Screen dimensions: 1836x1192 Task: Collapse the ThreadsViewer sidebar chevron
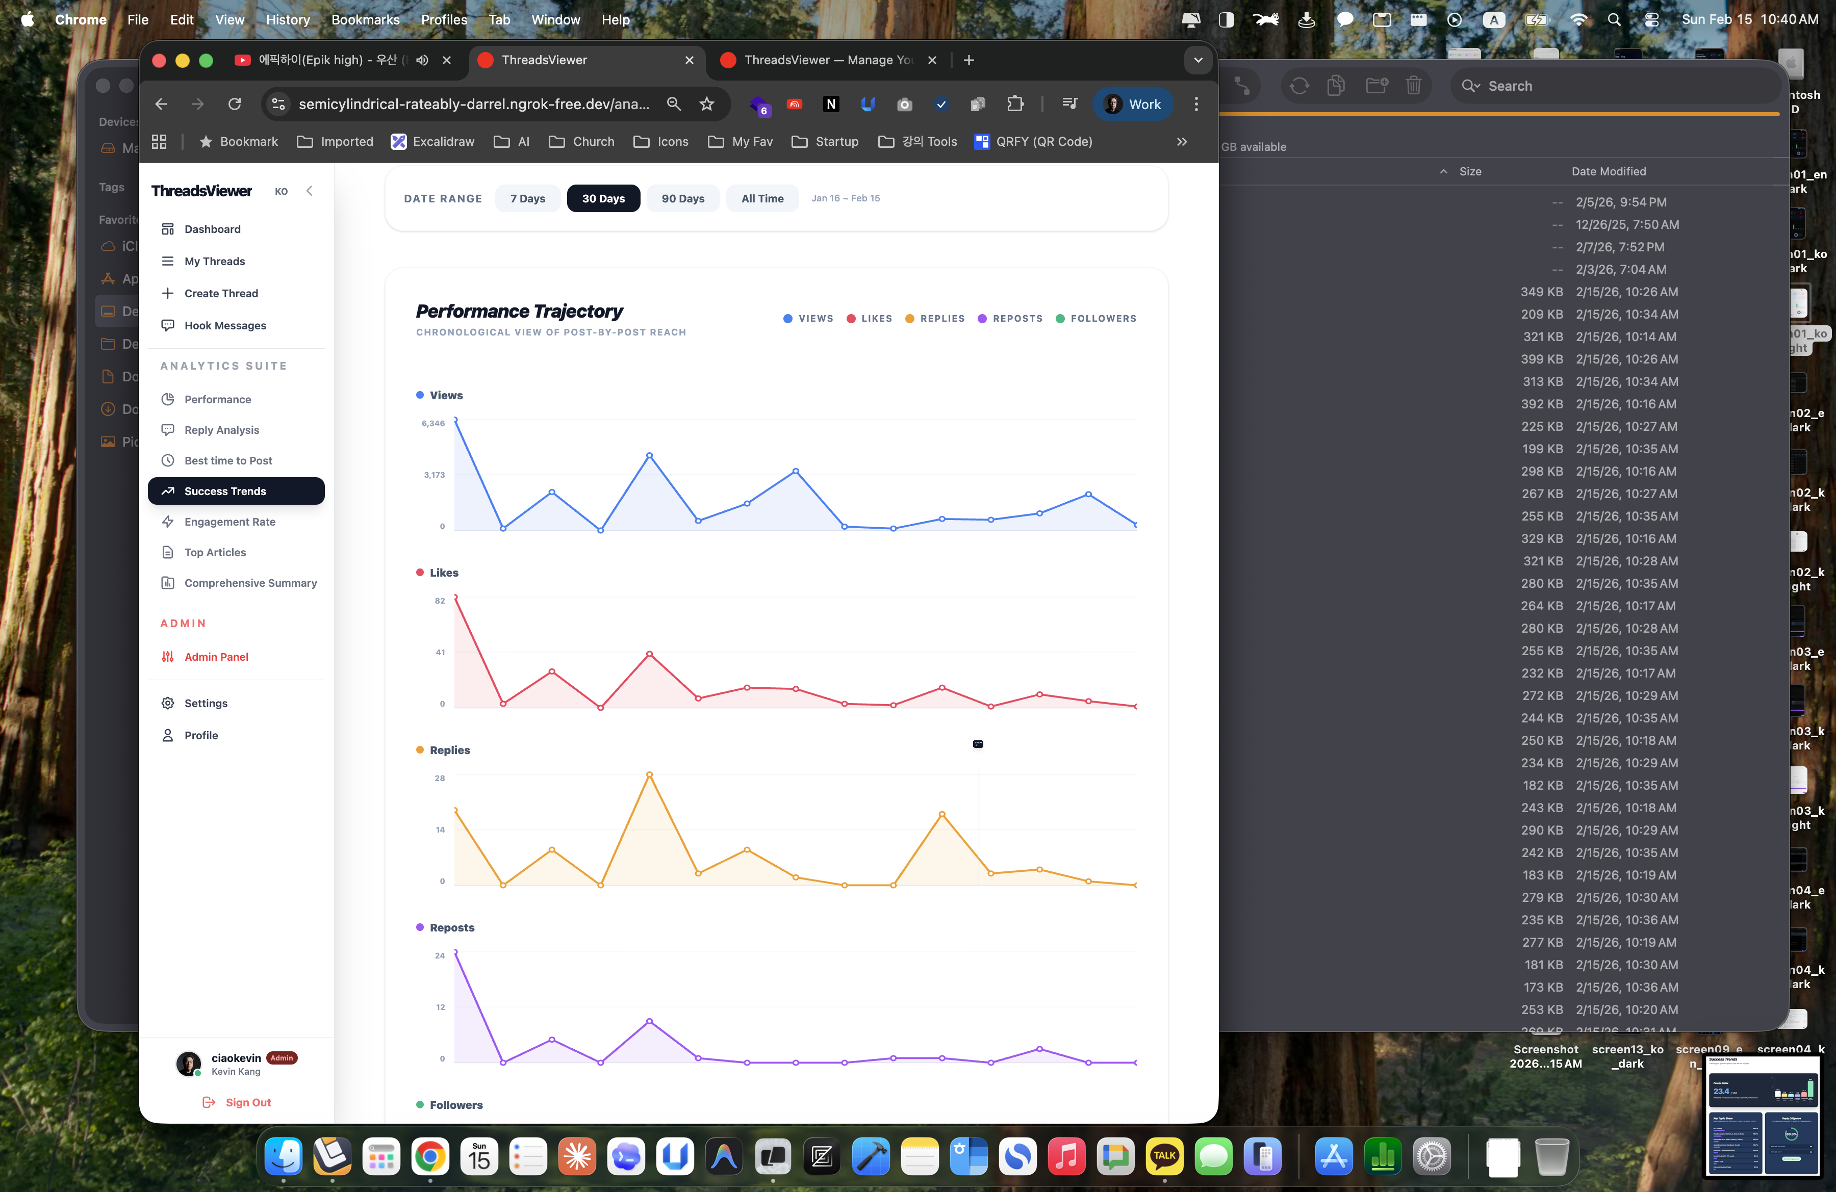point(310,191)
